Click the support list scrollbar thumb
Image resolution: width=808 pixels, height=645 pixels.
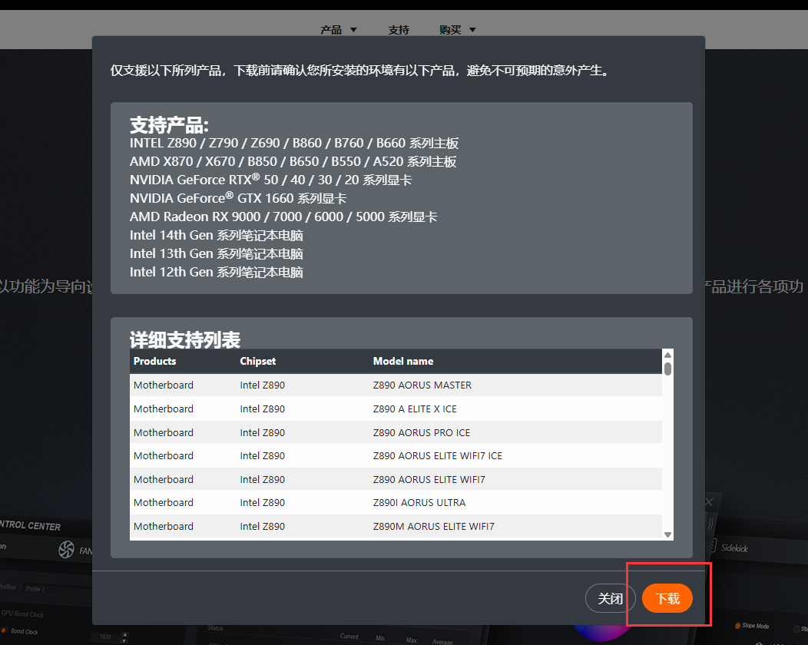pos(667,369)
